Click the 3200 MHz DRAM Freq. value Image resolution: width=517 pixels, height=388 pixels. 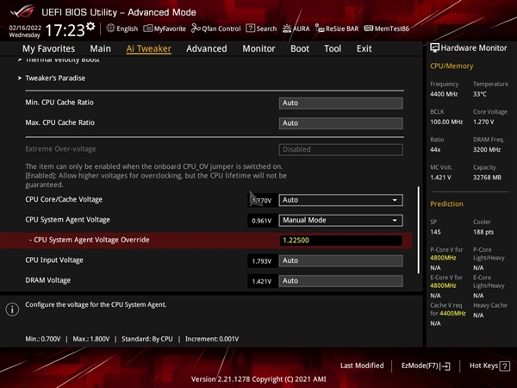[487, 149]
